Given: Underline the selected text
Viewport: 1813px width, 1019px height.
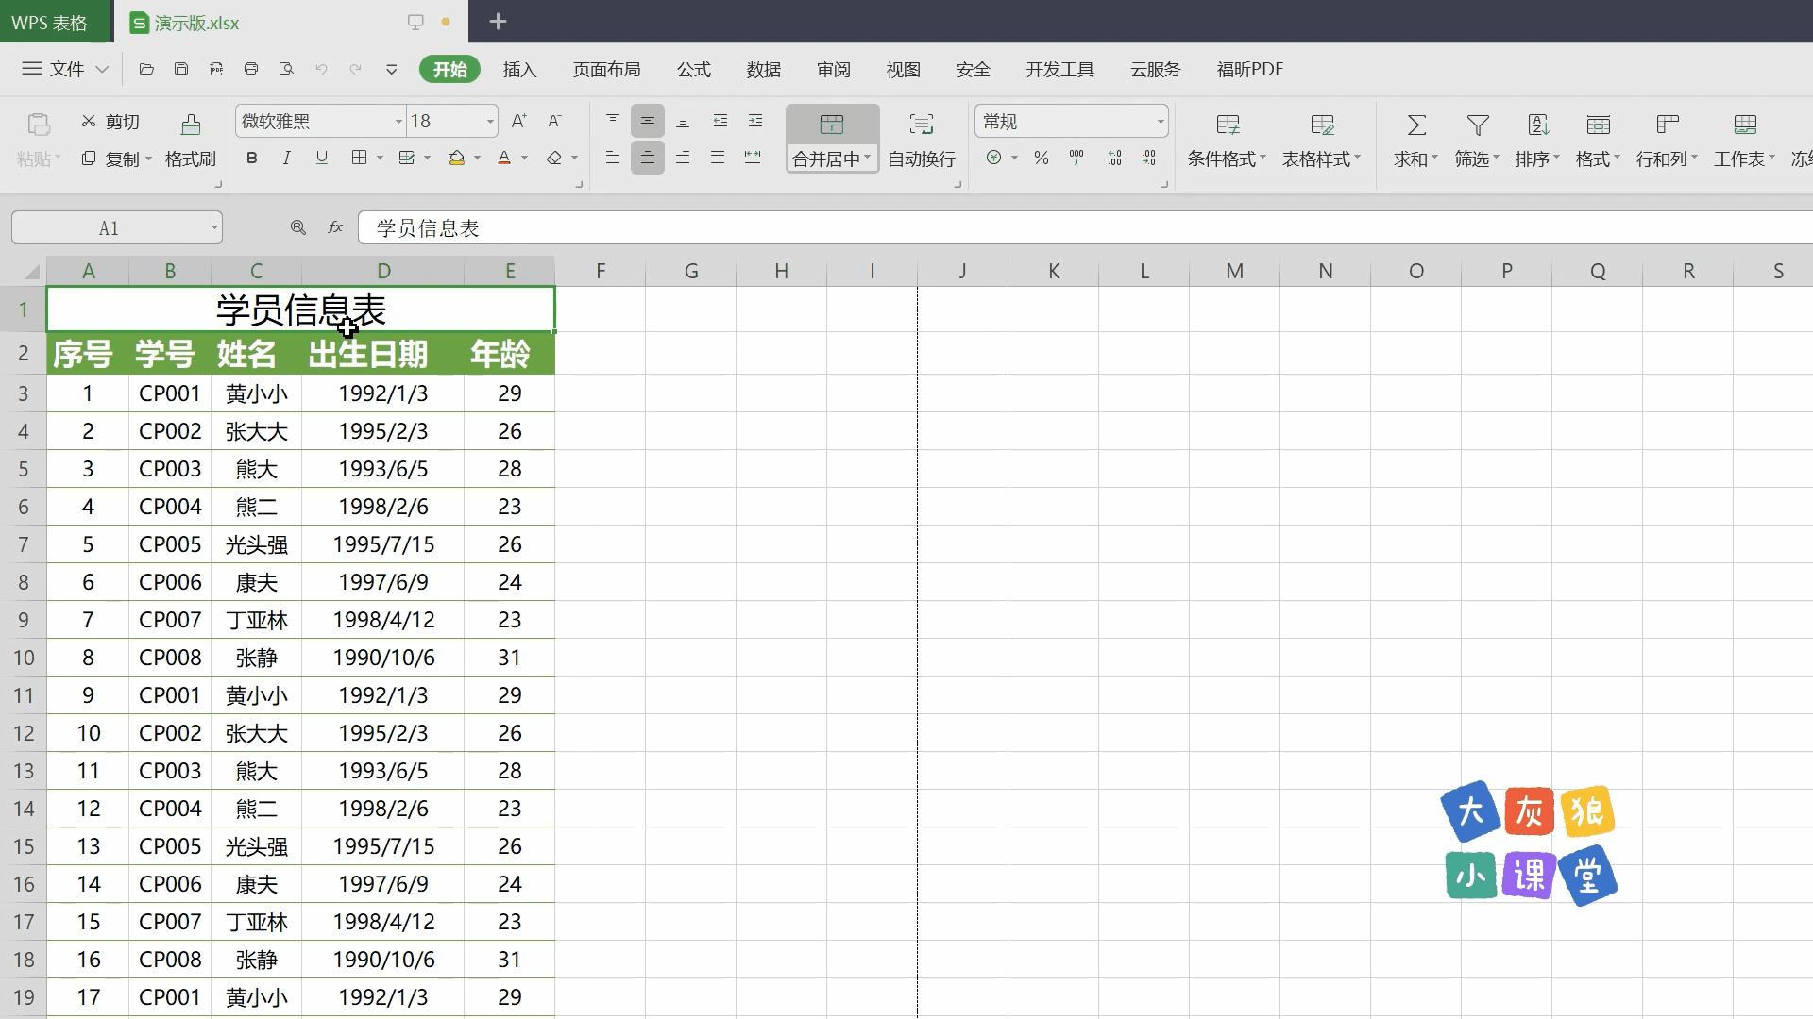Looking at the screenshot, I should coord(321,158).
